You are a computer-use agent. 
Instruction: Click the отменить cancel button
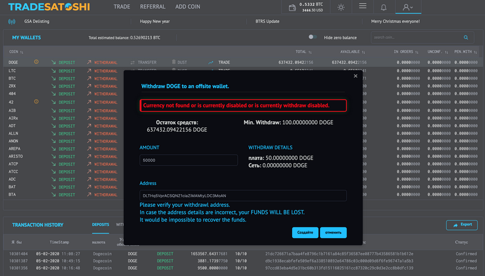[333, 232]
